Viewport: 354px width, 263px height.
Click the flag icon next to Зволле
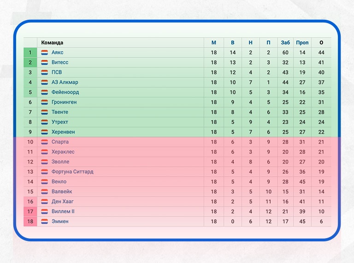45,162
